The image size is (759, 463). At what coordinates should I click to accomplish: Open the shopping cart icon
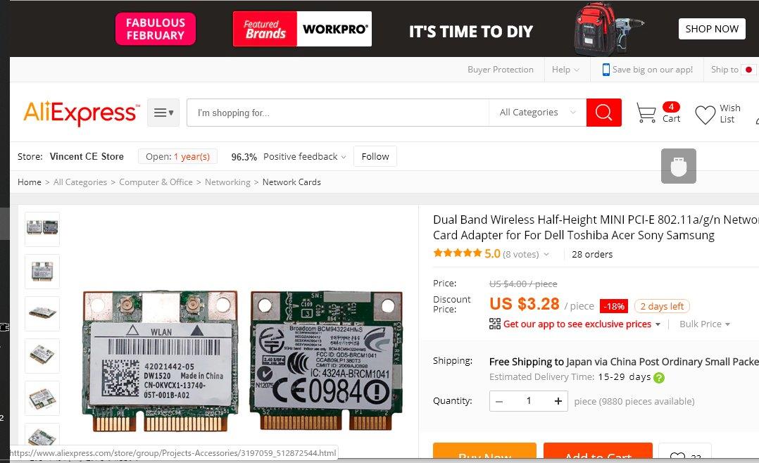tap(646, 113)
